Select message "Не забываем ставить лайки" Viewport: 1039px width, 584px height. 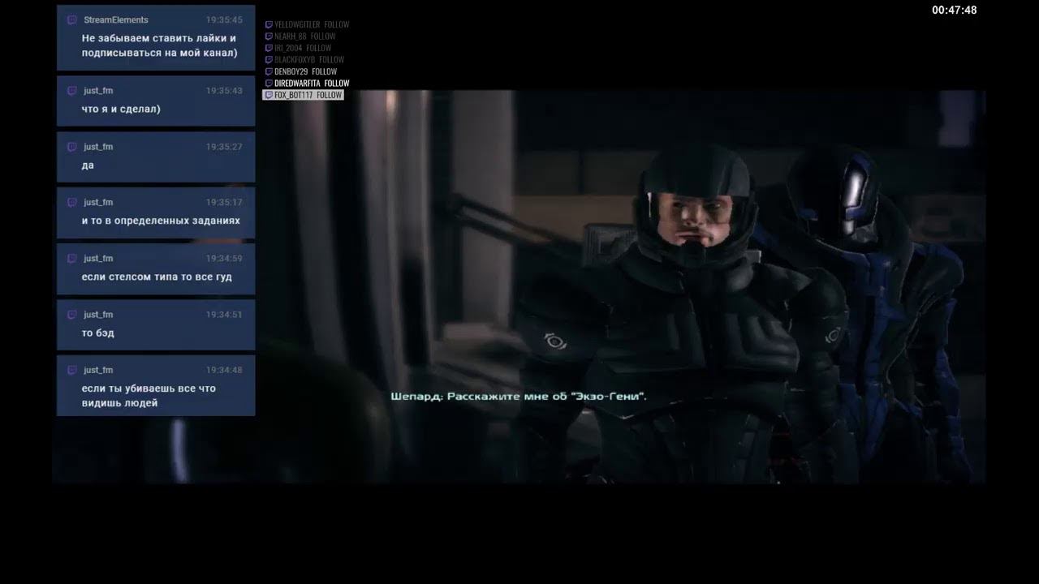(x=160, y=45)
